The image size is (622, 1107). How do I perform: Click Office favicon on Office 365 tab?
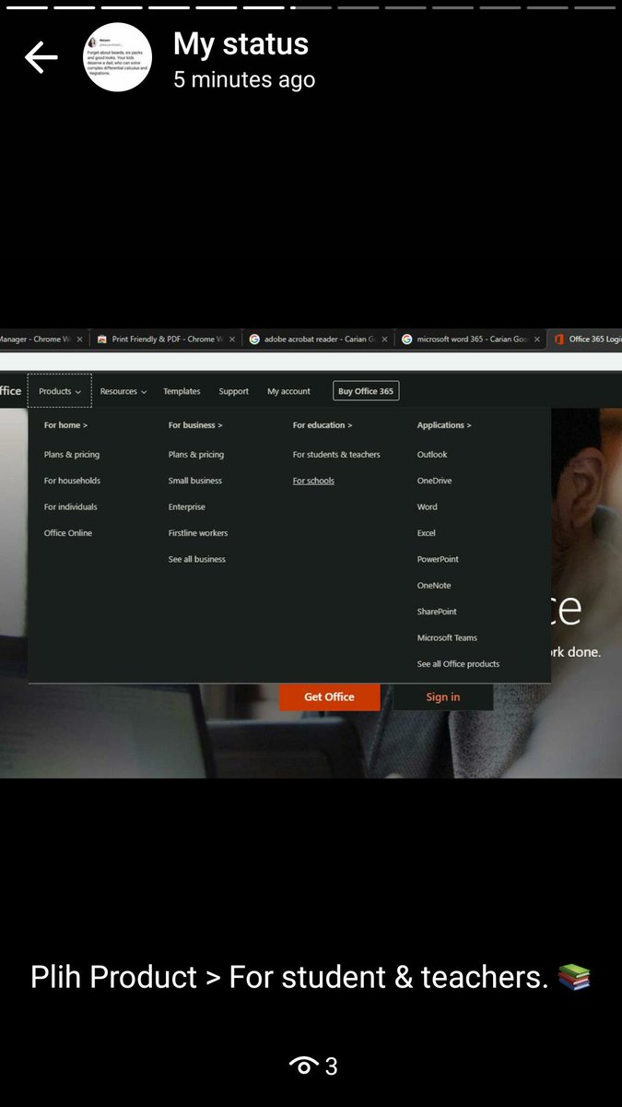tap(559, 339)
